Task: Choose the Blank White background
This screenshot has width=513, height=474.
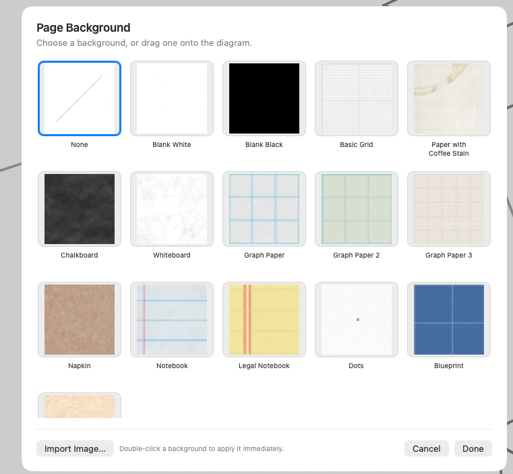Action: coord(172,98)
